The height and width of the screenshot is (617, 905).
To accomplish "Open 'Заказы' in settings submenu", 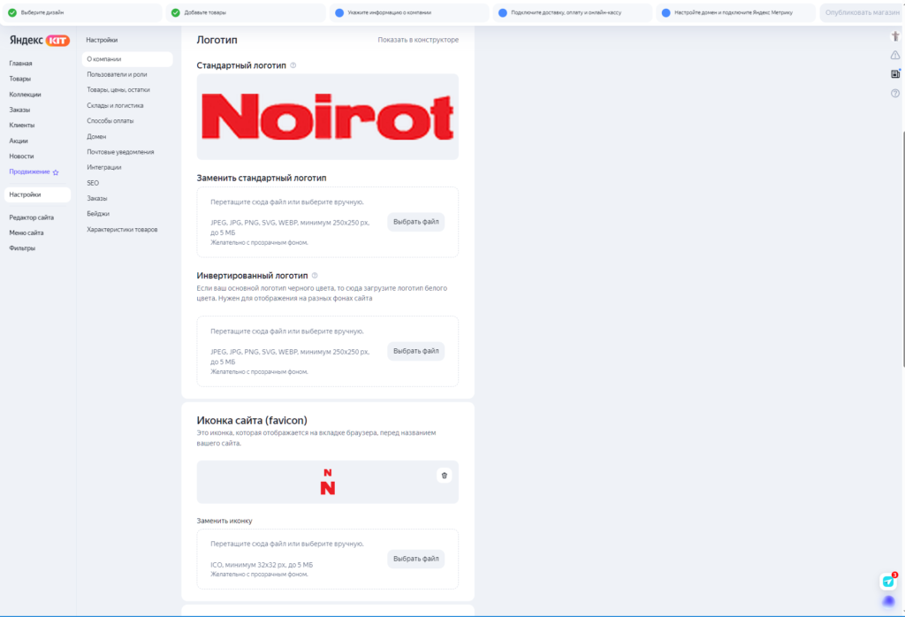I will pyautogui.click(x=97, y=199).
